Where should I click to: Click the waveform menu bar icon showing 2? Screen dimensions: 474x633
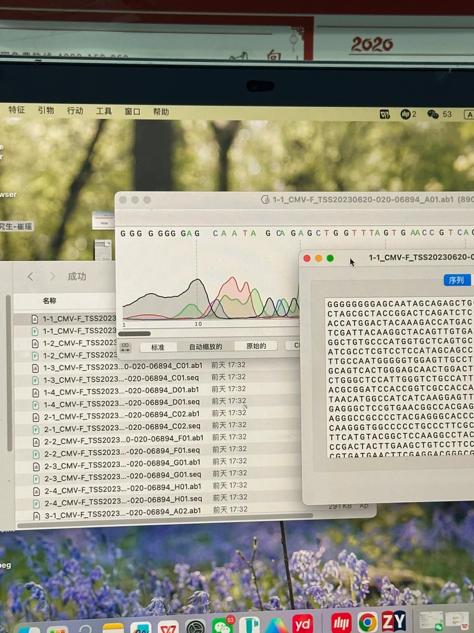point(408,114)
